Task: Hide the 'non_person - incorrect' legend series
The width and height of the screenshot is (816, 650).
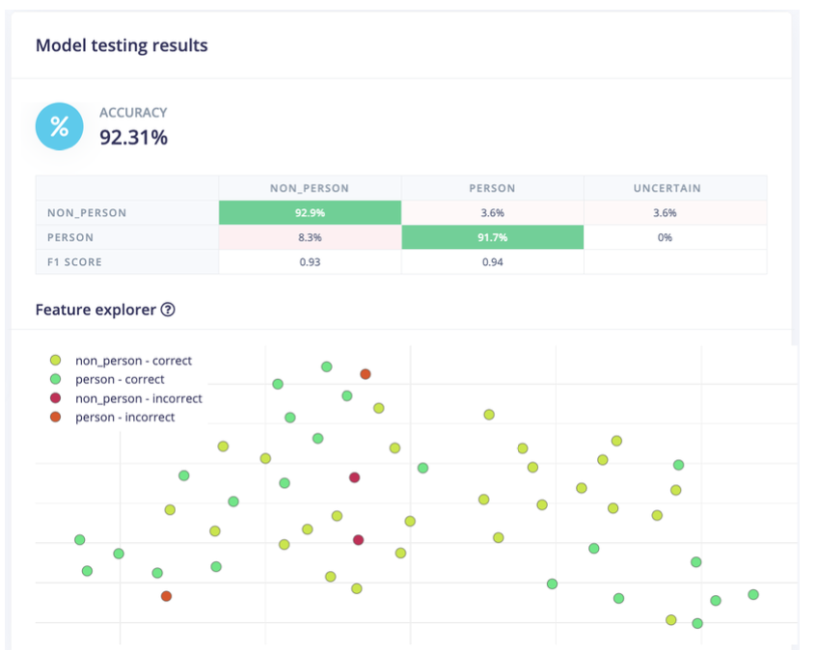Action: 138,398
